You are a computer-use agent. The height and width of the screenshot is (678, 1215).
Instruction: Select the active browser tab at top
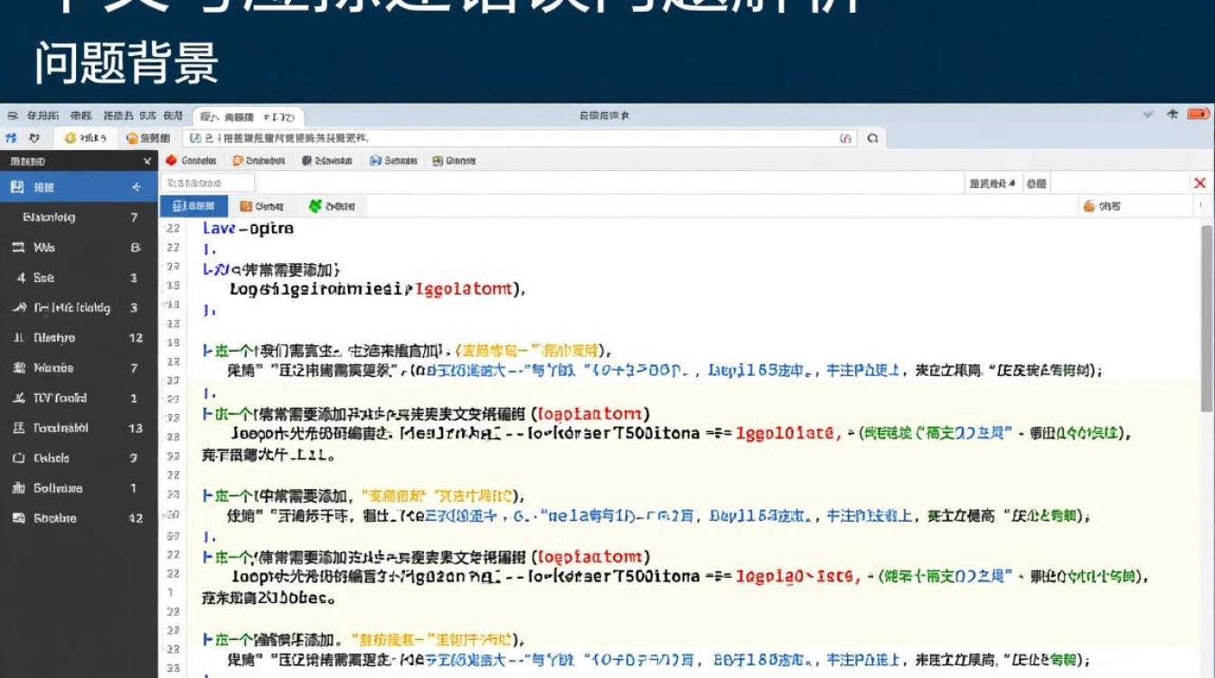pos(247,116)
